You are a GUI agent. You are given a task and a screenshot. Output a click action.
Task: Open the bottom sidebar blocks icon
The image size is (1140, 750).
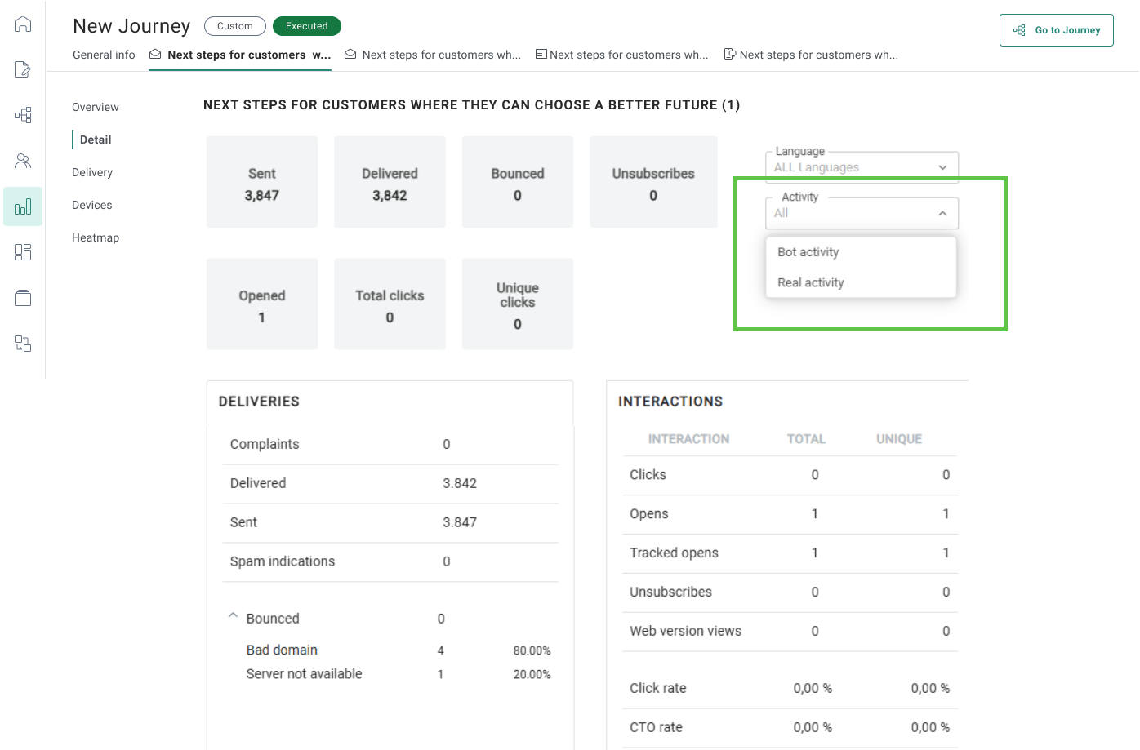point(23,344)
